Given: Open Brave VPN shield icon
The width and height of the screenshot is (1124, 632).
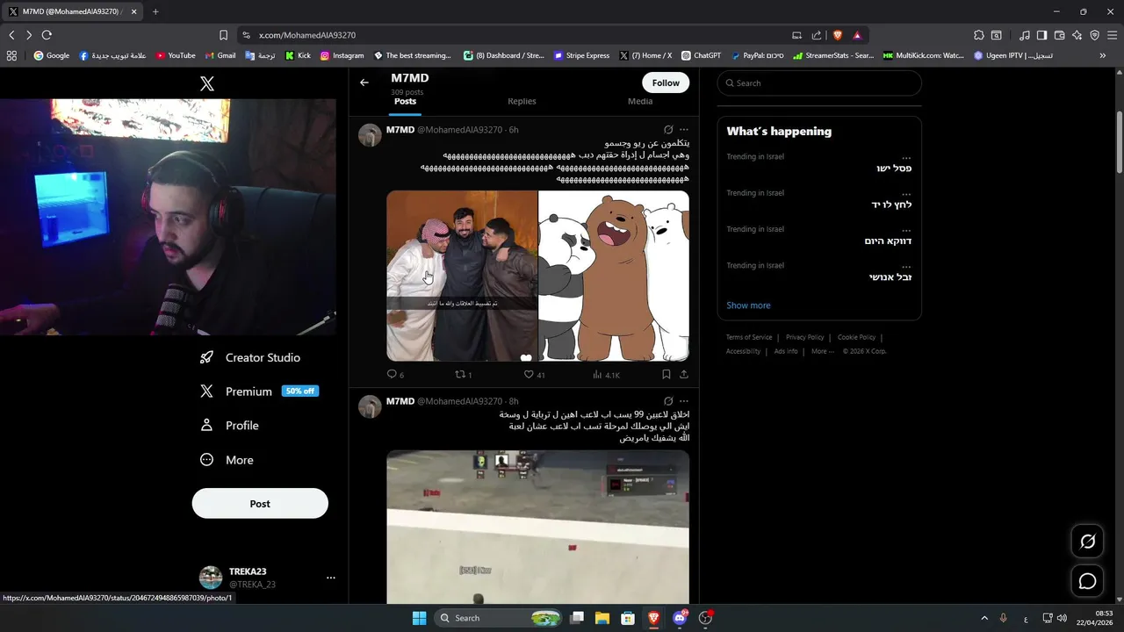Looking at the screenshot, I should click(x=1094, y=35).
